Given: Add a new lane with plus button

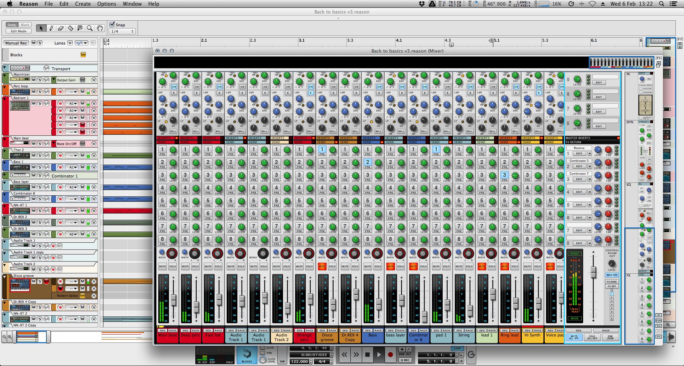Looking at the screenshot, I should [x=70, y=43].
